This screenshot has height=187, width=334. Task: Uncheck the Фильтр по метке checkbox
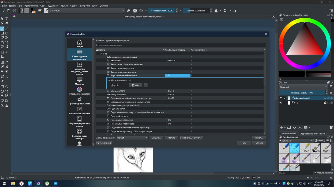point(315,173)
